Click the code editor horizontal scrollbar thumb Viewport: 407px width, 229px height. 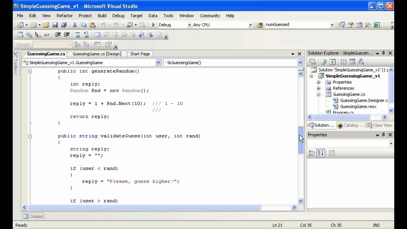pos(144,207)
